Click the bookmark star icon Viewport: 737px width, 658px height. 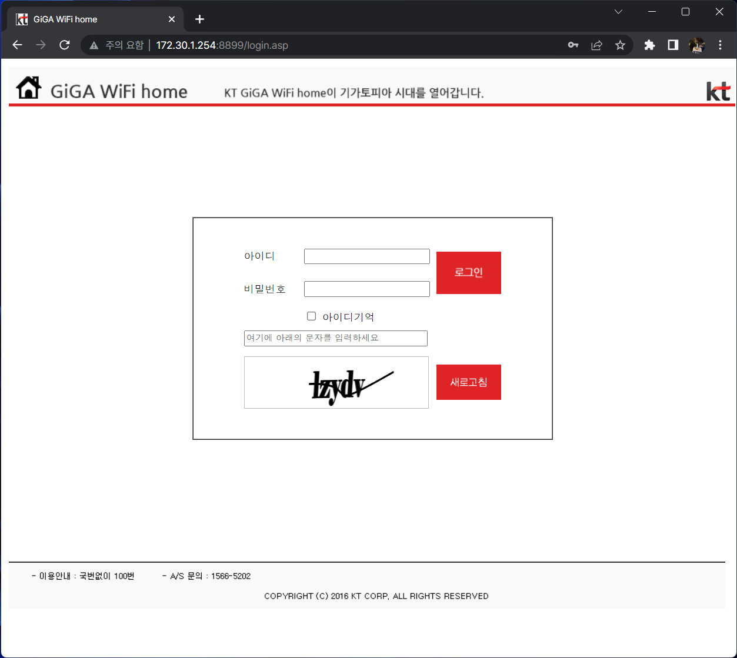(x=620, y=45)
